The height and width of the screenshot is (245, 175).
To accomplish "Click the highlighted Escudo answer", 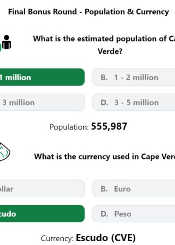I will click(x=42, y=214).
